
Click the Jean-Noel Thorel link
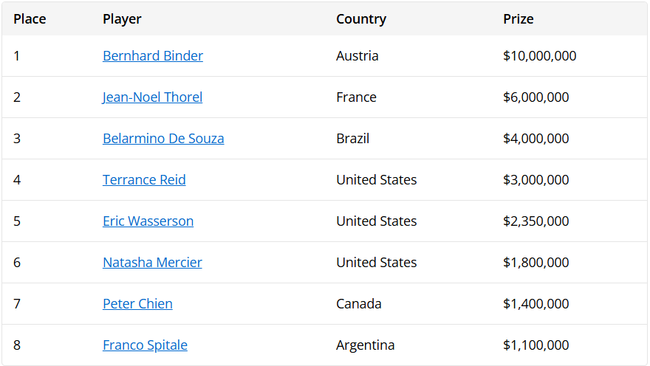152,97
